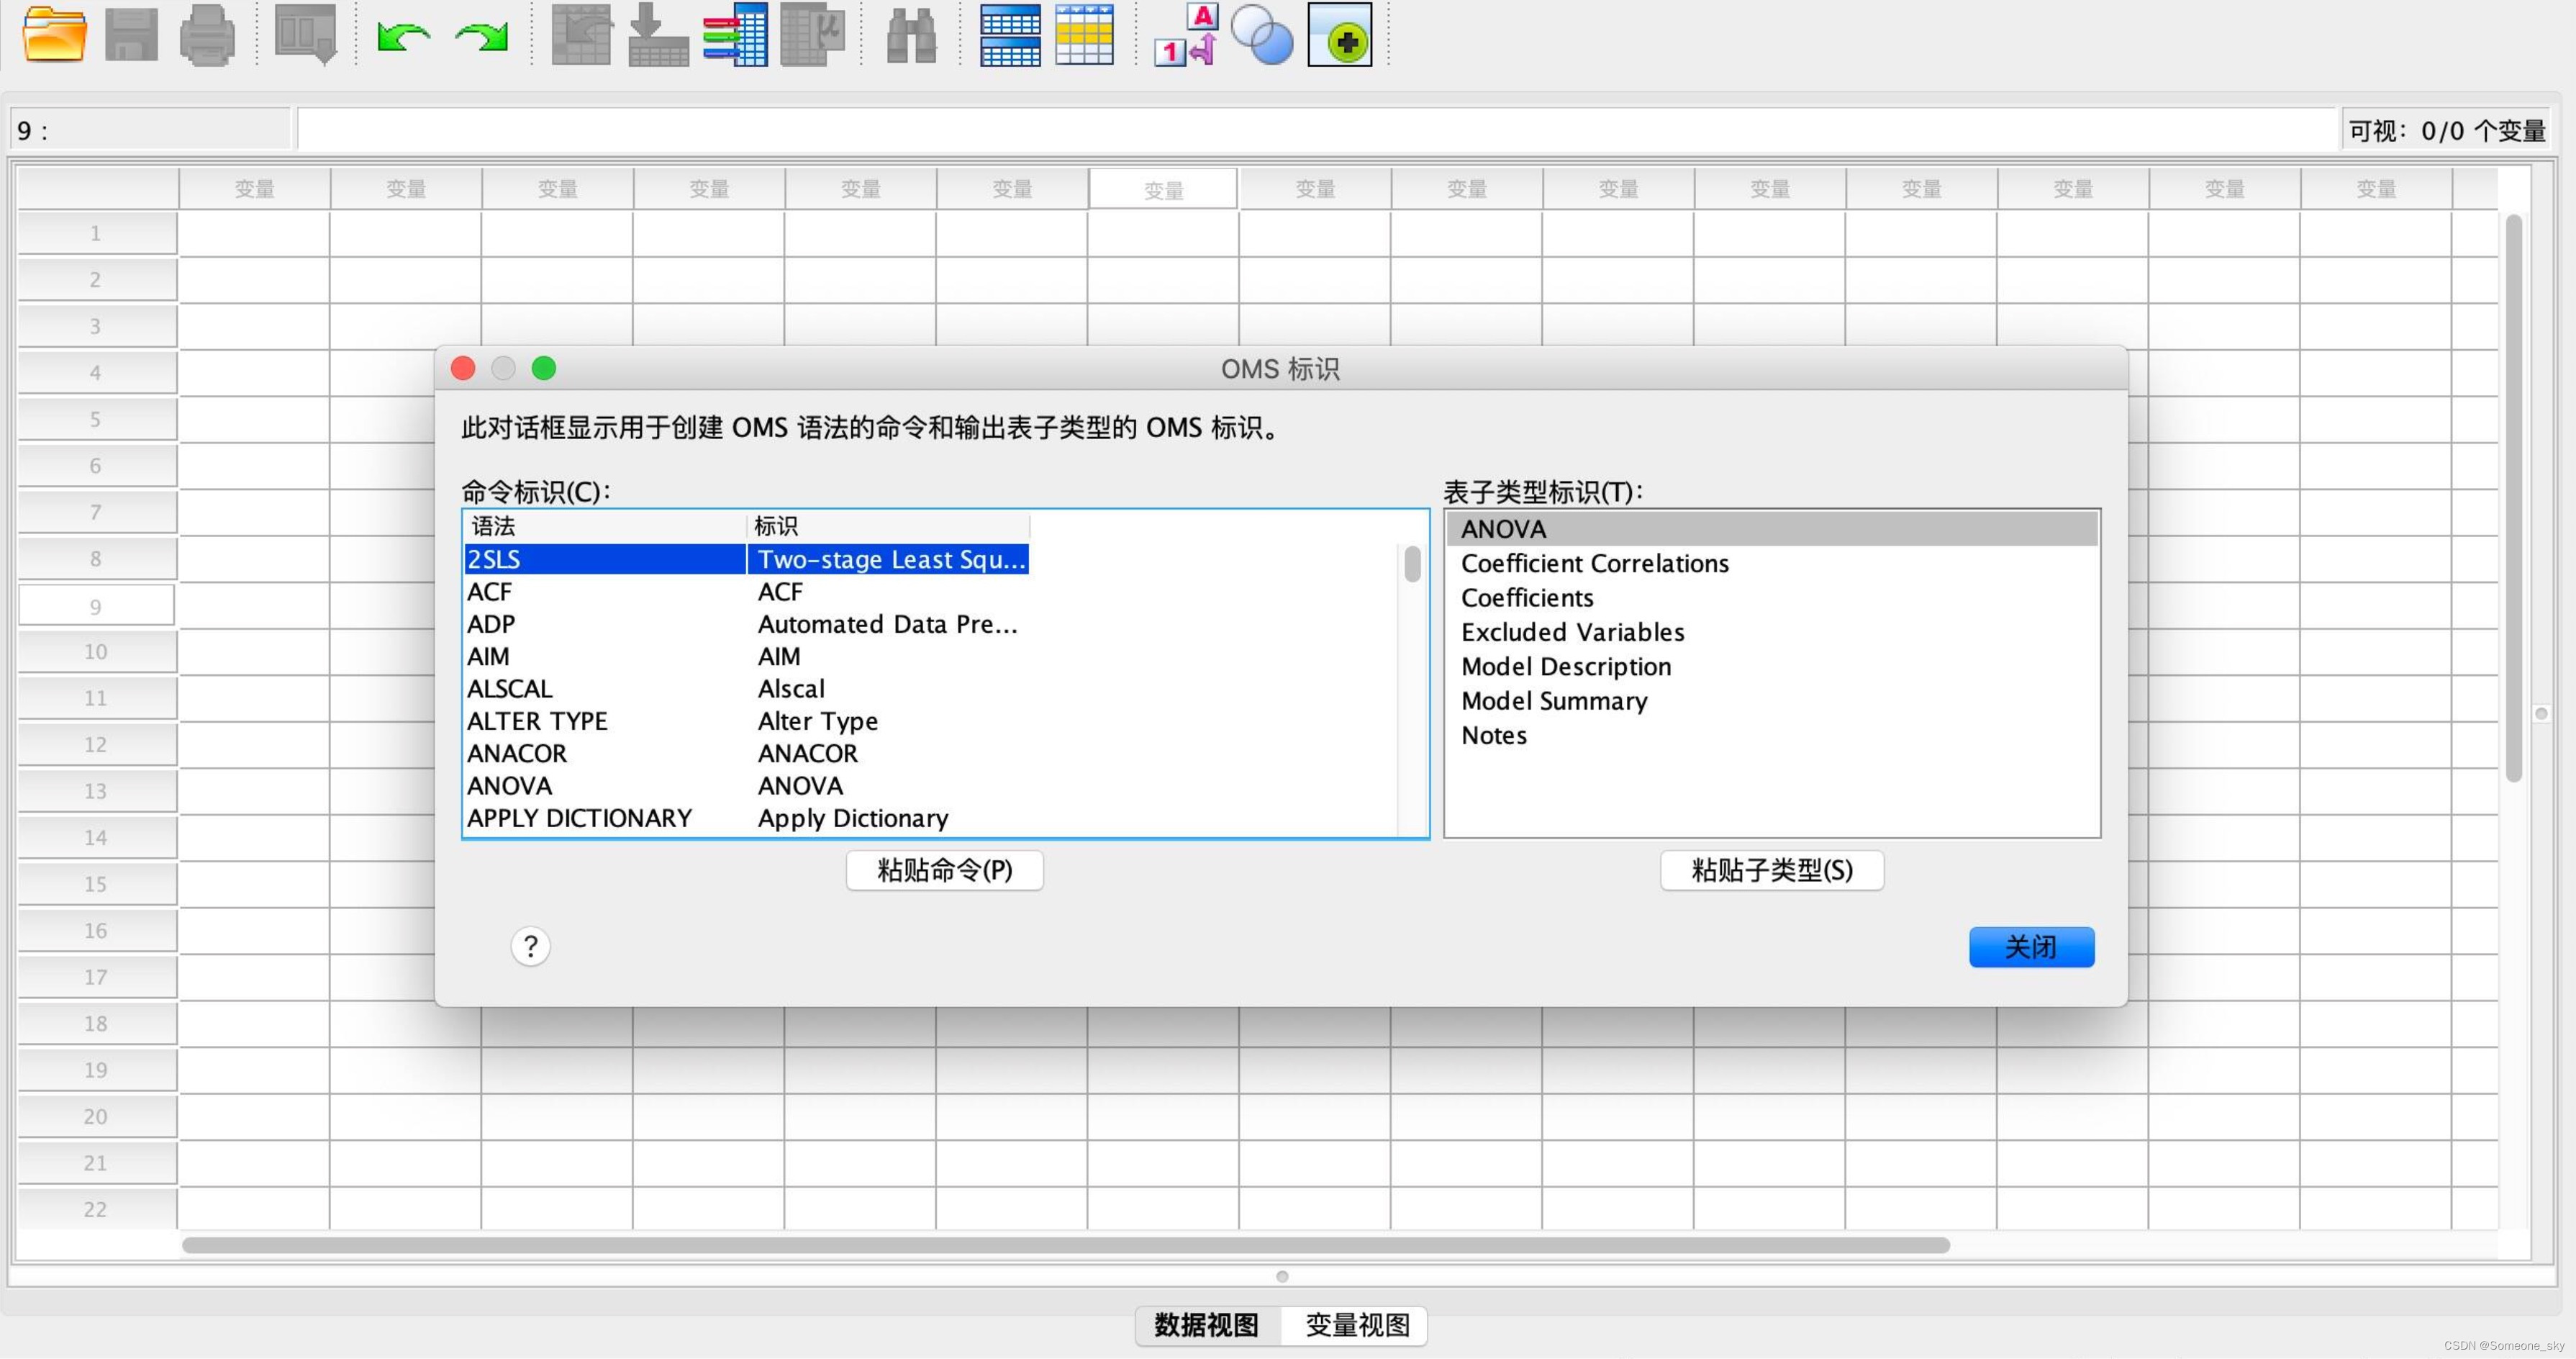Switch to the 数据视图 tab
Viewport: 2576px width, 1359px height.
tap(1206, 1325)
